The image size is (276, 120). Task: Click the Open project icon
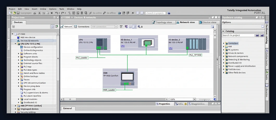(14, 13)
